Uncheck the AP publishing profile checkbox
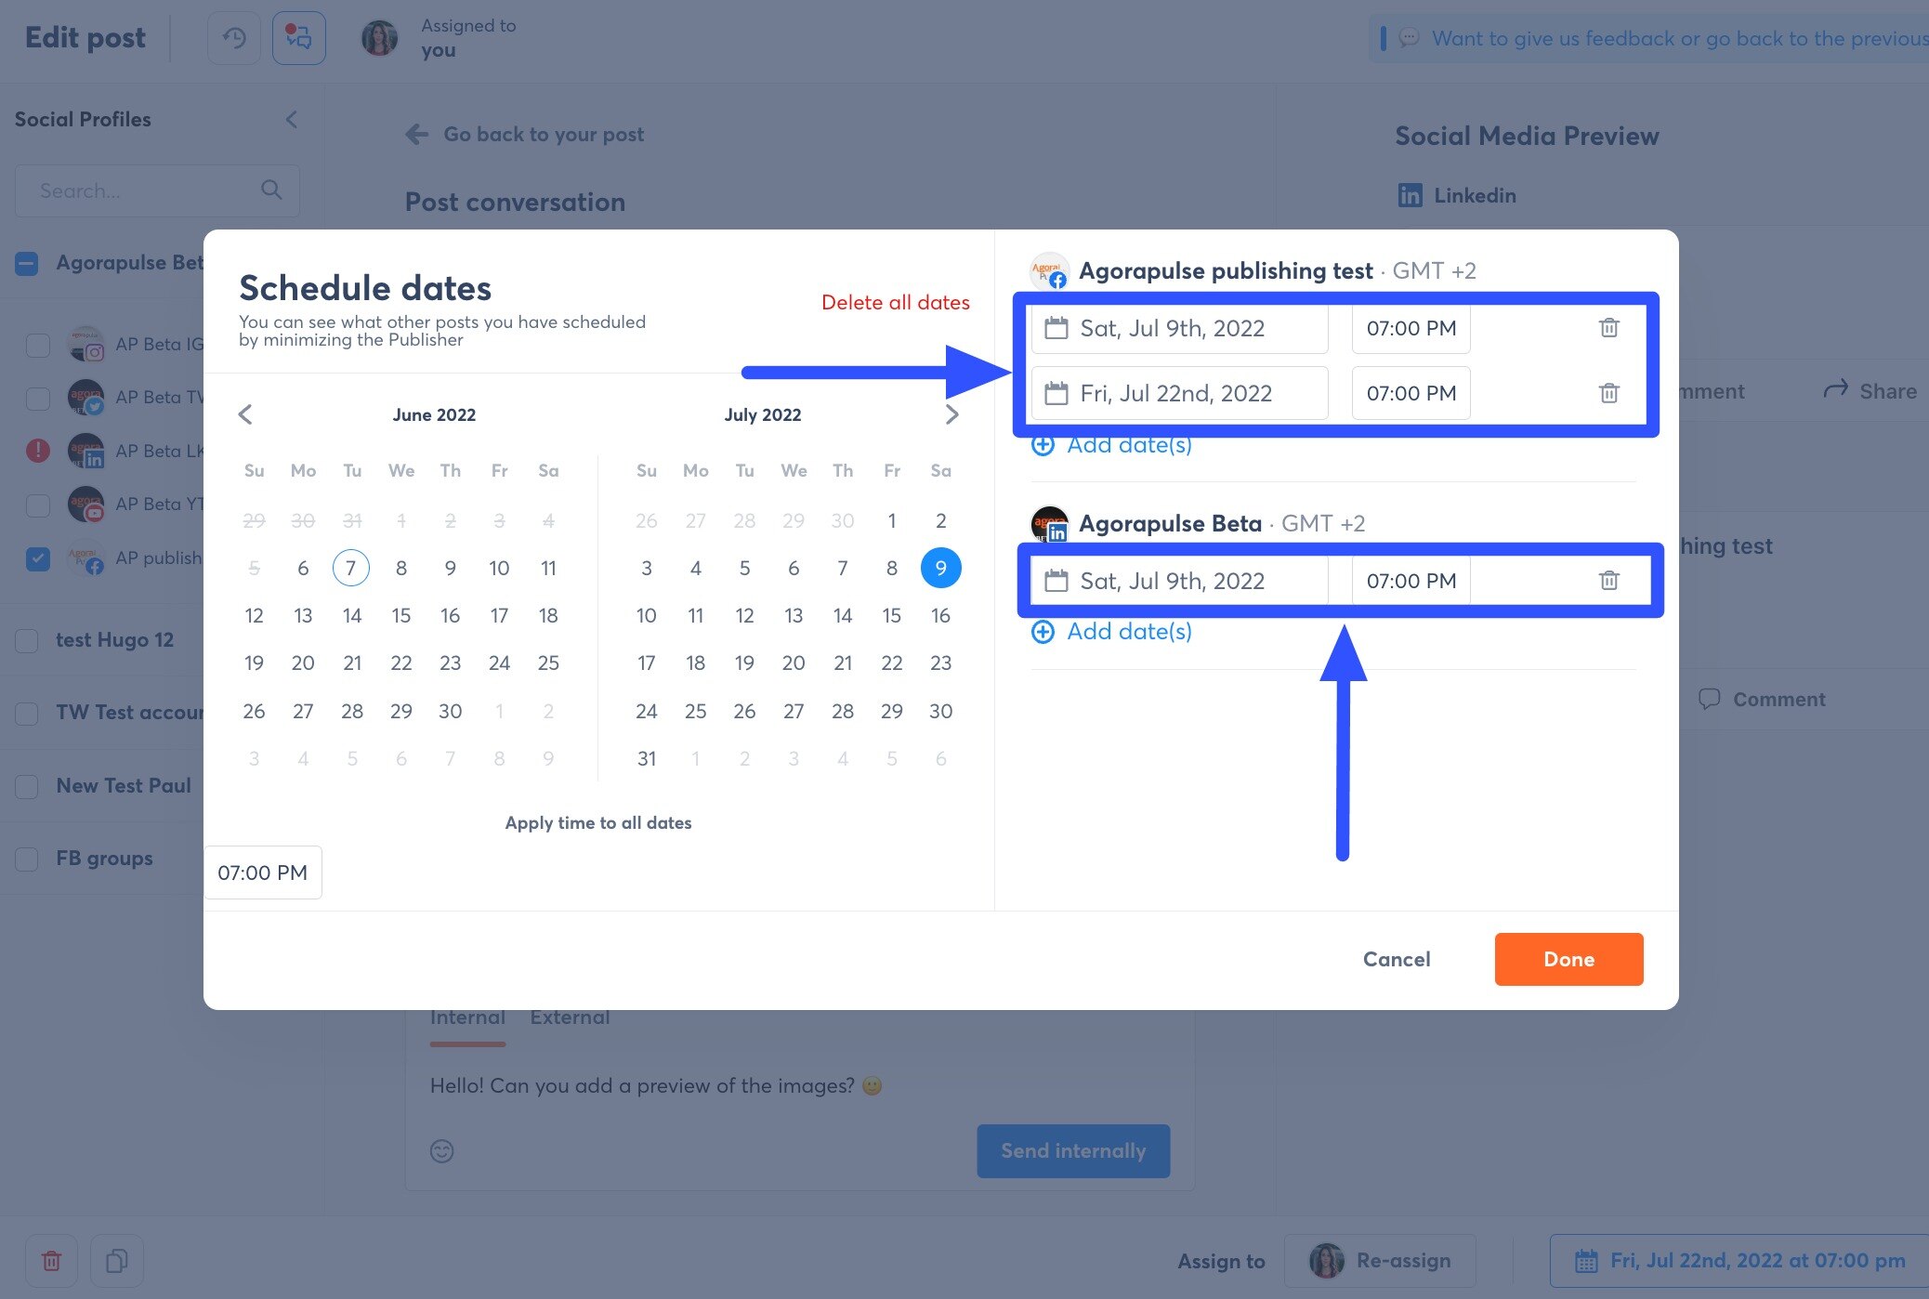 (x=37, y=558)
